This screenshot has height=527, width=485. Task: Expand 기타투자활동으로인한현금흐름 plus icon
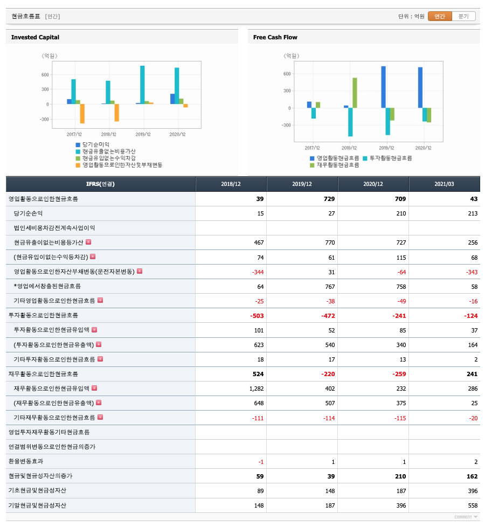(100, 359)
